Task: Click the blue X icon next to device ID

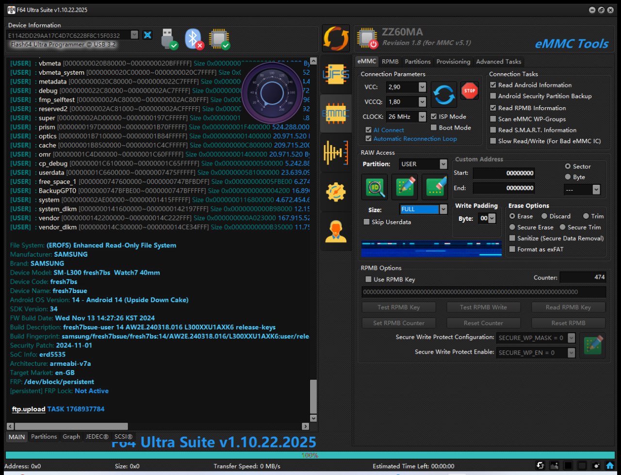Action: click(x=147, y=35)
